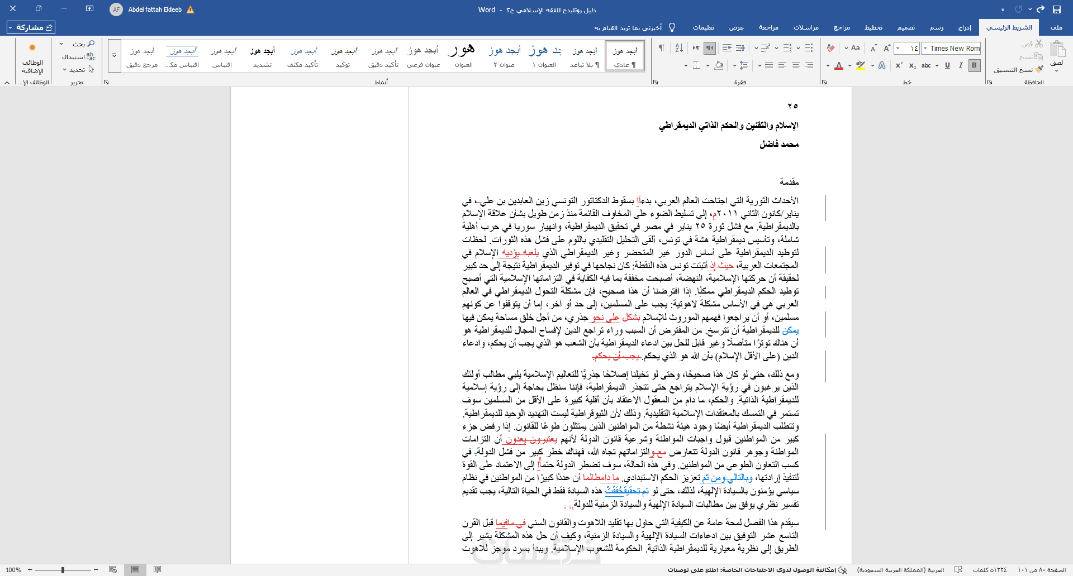Click the Tell Me lightbulb icon

[x=672, y=27]
